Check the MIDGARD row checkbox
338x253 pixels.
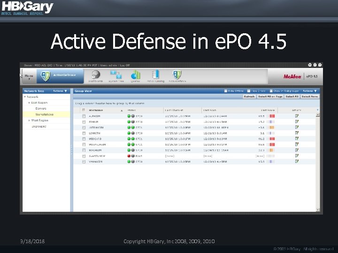[84, 139]
